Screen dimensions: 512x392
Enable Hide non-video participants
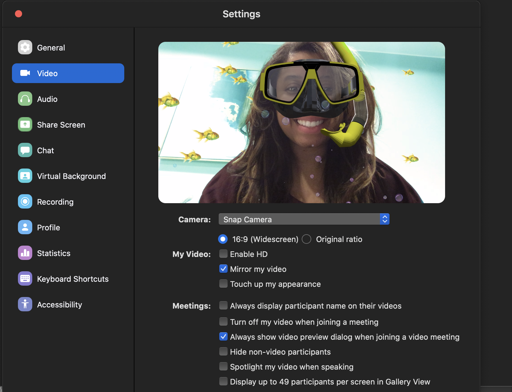pos(223,351)
